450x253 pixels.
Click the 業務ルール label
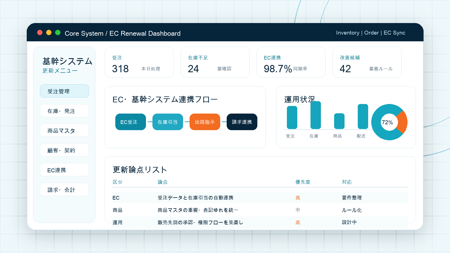click(381, 69)
